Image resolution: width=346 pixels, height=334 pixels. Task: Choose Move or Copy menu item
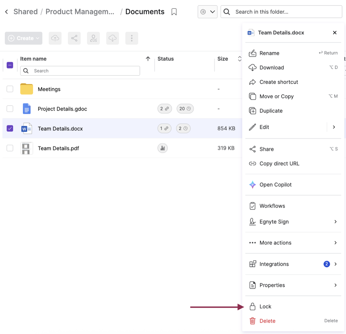pos(276,97)
